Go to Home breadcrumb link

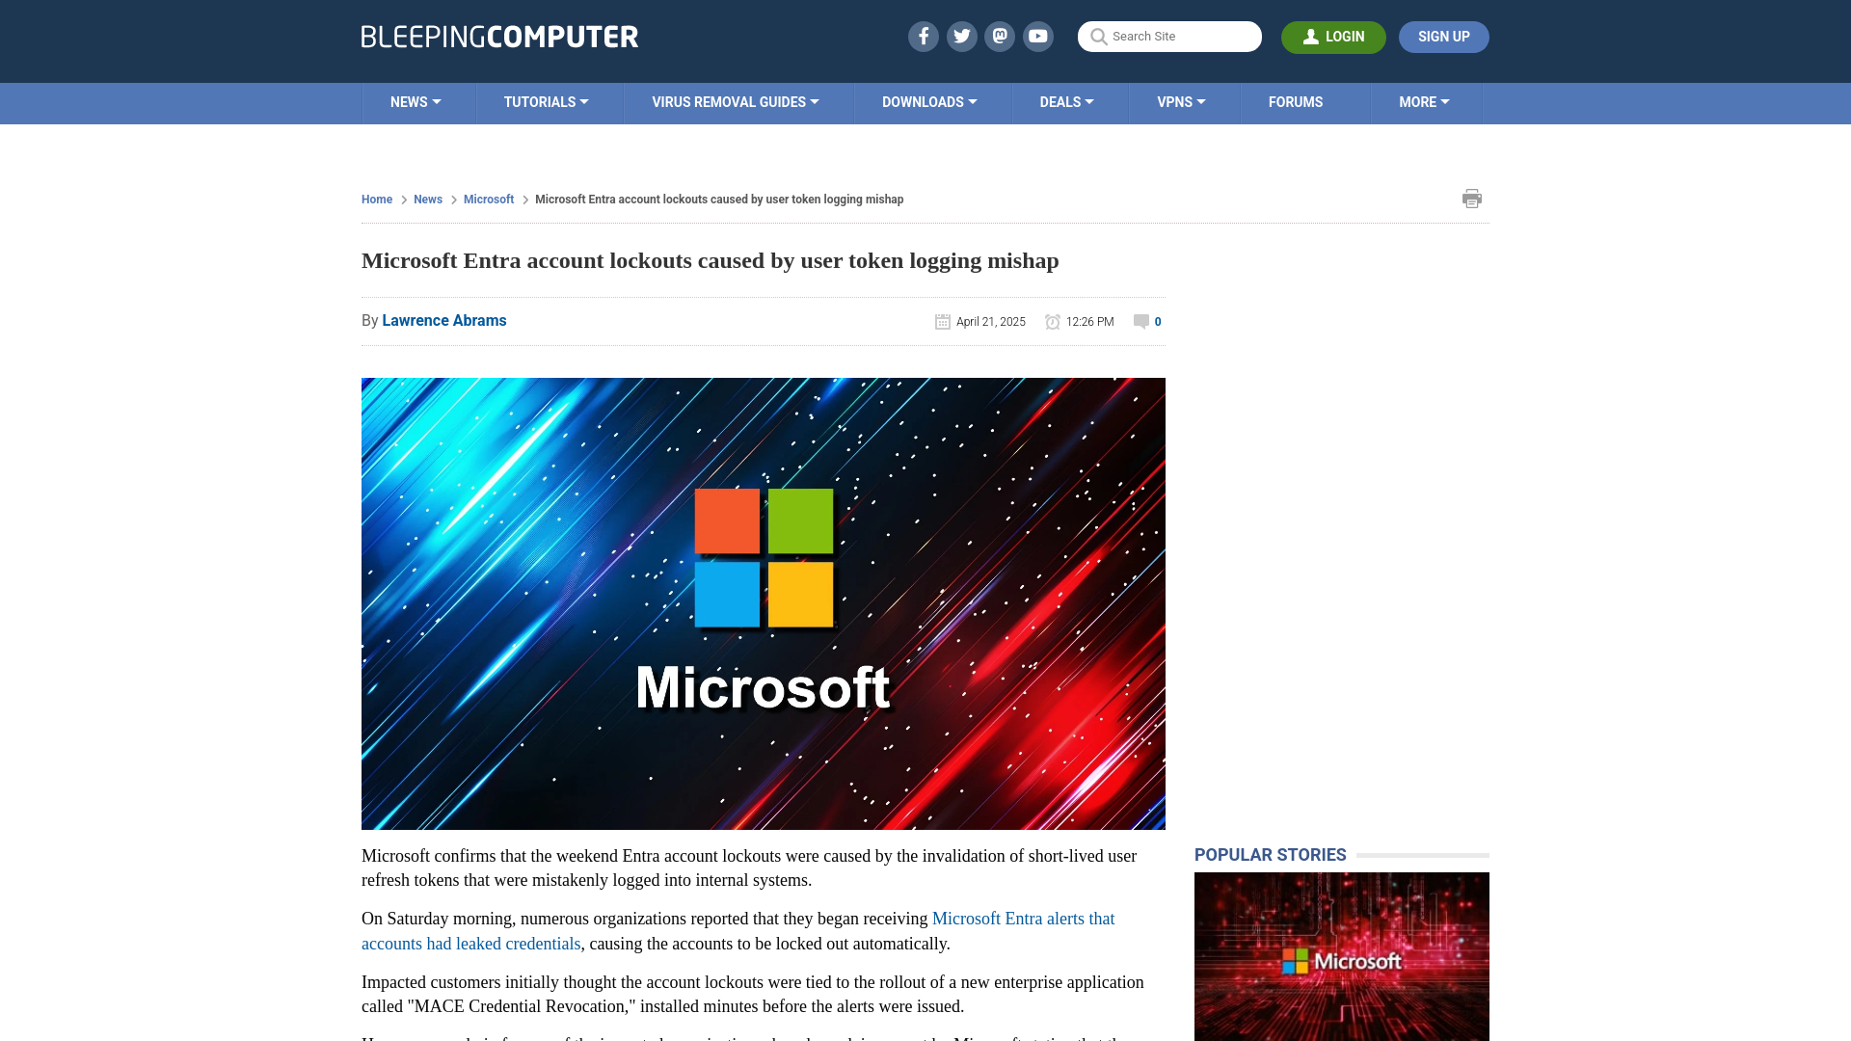(377, 200)
